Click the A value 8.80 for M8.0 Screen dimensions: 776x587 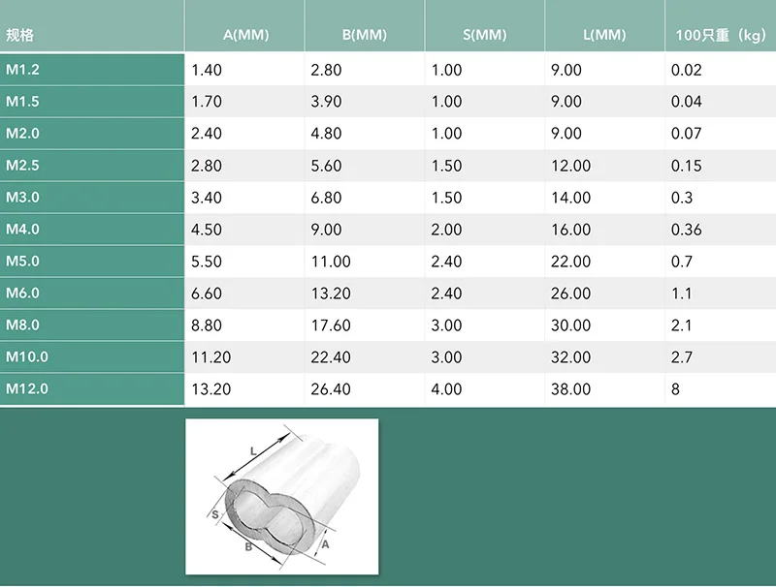[207, 325]
